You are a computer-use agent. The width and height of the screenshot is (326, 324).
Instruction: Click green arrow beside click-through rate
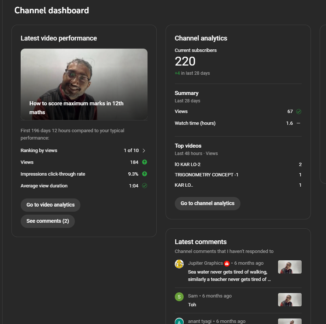[x=145, y=174]
